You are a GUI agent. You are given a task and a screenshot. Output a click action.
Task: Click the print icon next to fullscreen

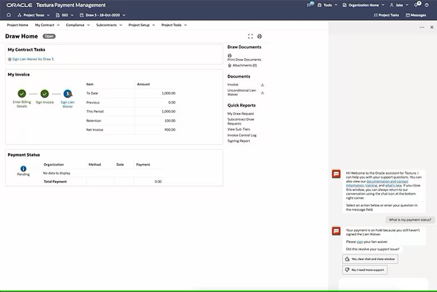260,36
